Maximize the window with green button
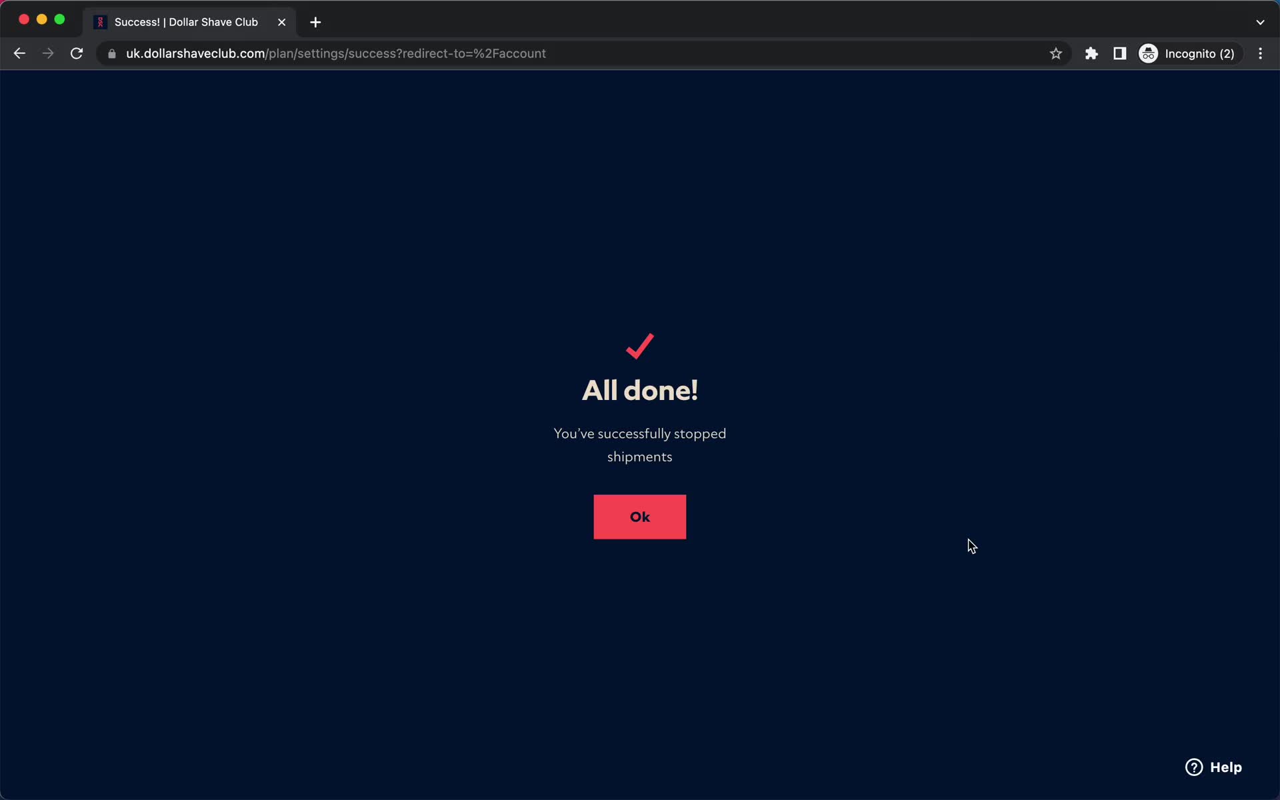The width and height of the screenshot is (1280, 800). (59, 19)
